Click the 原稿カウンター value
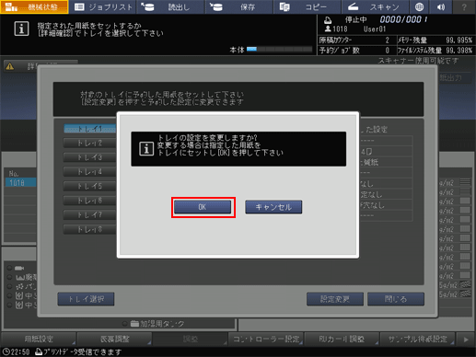This screenshot has height=357, width=476. point(388,40)
